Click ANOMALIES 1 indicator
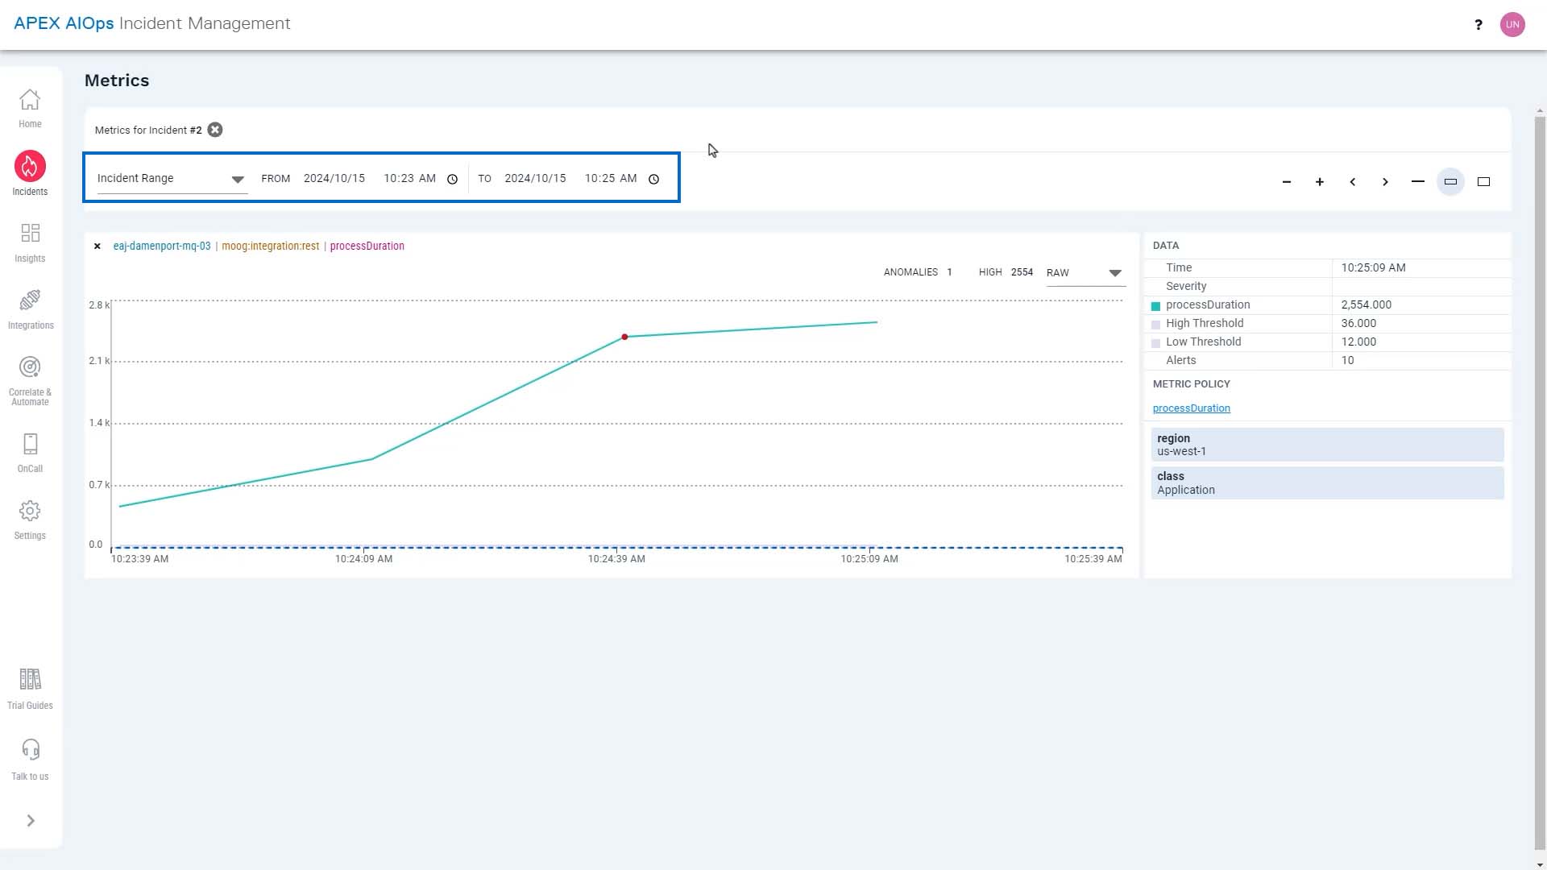Image resolution: width=1547 pixels, height=870 pixels. 918,272
